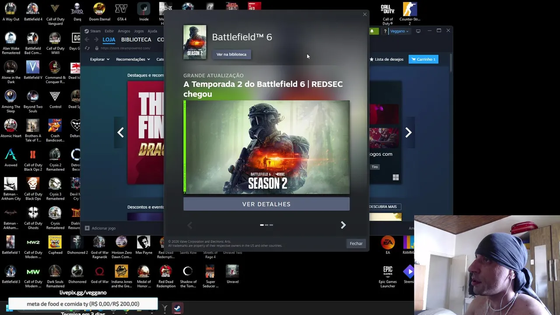The height and width of the screenshot is (315, 560).
Task: Click store carousel previous arrow
Action: 120,133
